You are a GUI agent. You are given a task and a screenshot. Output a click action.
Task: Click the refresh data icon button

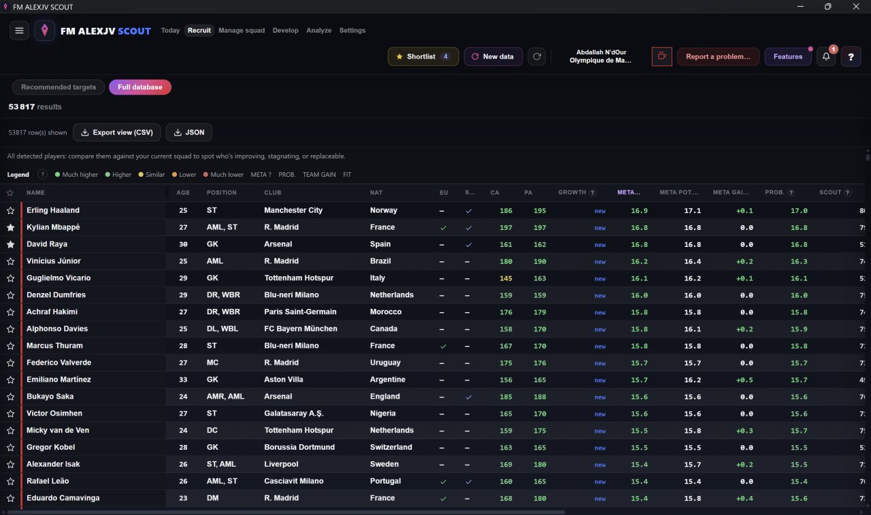(x=537, y=56)
